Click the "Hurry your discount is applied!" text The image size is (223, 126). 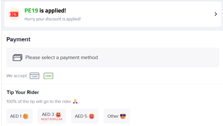53,19
